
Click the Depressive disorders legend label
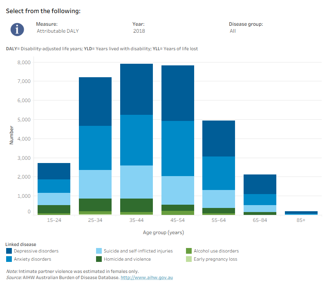pyautogui.click(x=36, y=251)
